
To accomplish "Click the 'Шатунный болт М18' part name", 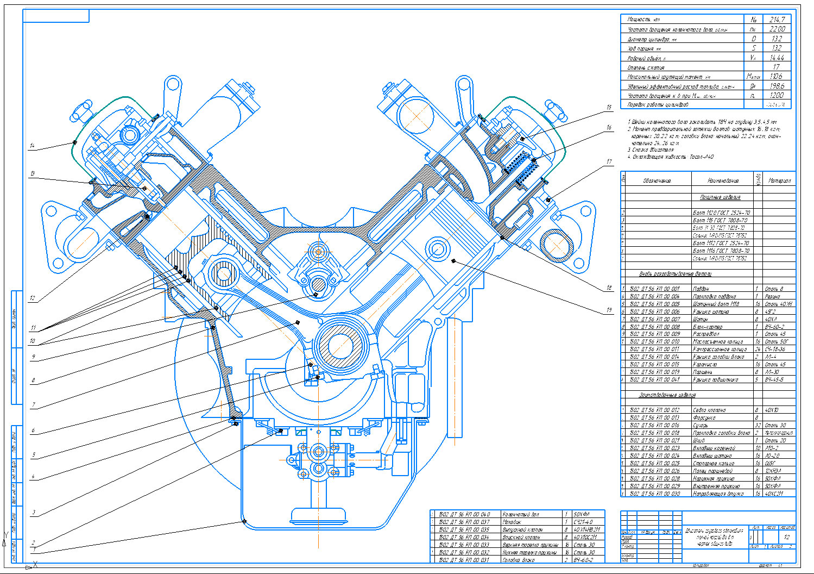I will [716, 304].
